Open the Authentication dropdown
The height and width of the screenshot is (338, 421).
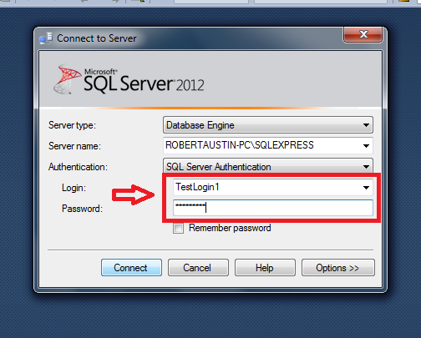click(268, 166)
